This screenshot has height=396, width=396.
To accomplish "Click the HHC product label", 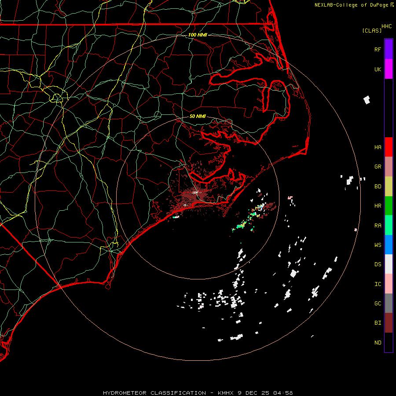I will [x=386, y=26].
